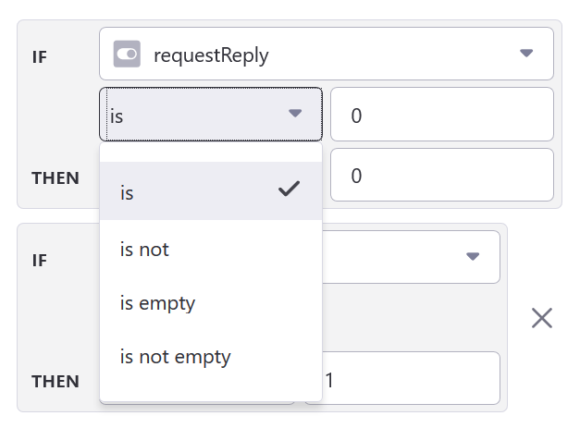
Task: Focus first rule's THEN value input
Action: (x=441, y=175)
